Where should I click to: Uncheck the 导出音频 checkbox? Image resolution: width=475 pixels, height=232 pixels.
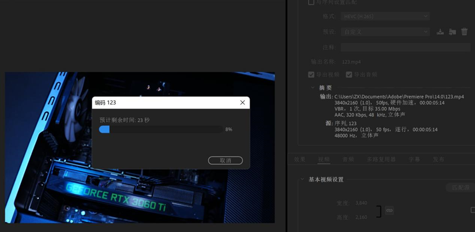click(349, 74)
